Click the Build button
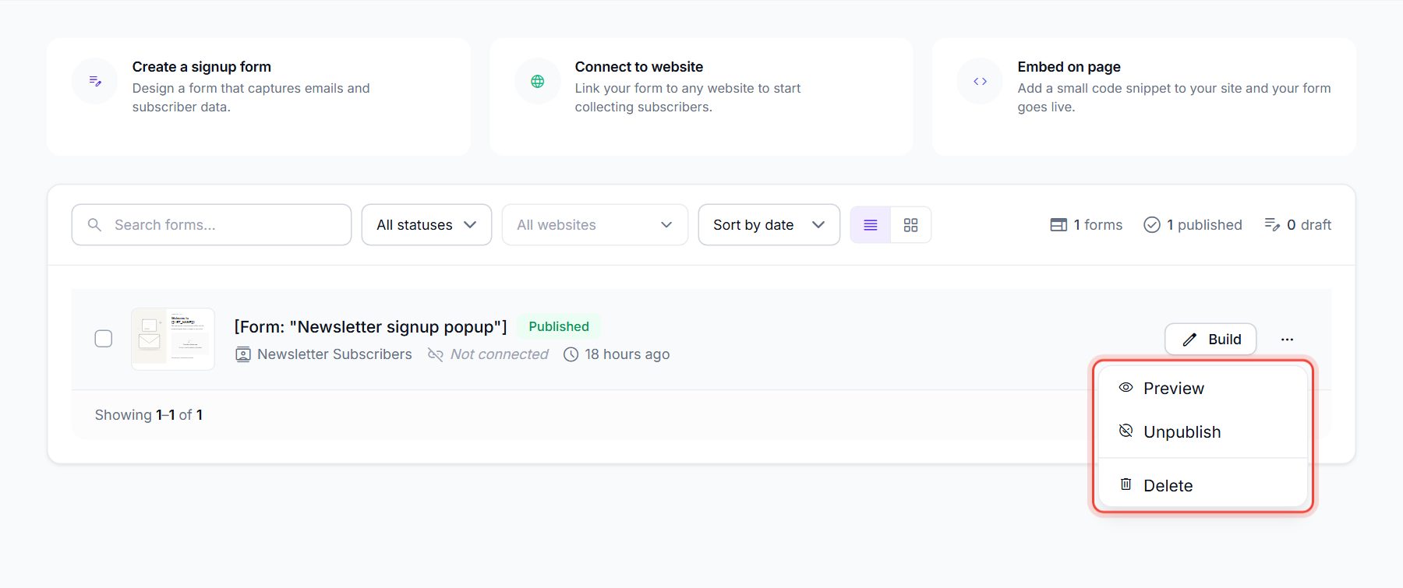This screenshot has width=1403, height=588. [1210, 339]
